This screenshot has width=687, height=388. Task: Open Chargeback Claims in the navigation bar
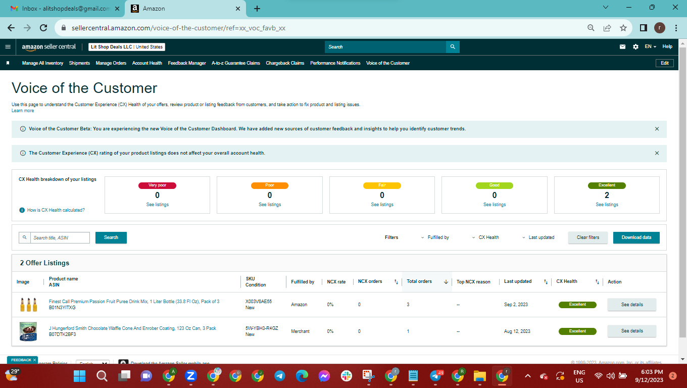(285, 63)
